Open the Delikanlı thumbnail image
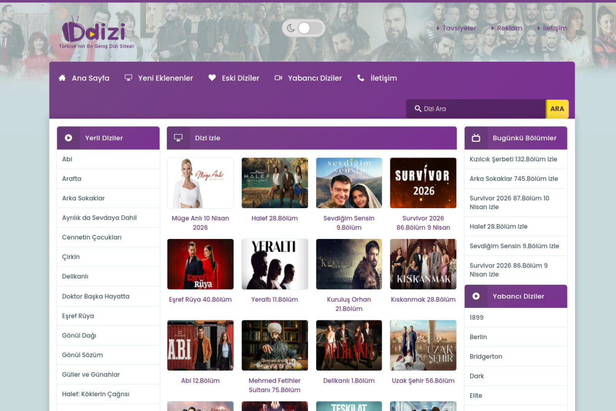Image resolution: width=616 pixels, height=411 pixels. click(349, 345)
